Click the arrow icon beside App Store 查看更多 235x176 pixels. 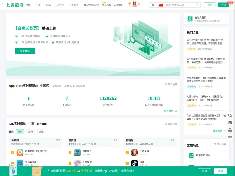point(176,110)
